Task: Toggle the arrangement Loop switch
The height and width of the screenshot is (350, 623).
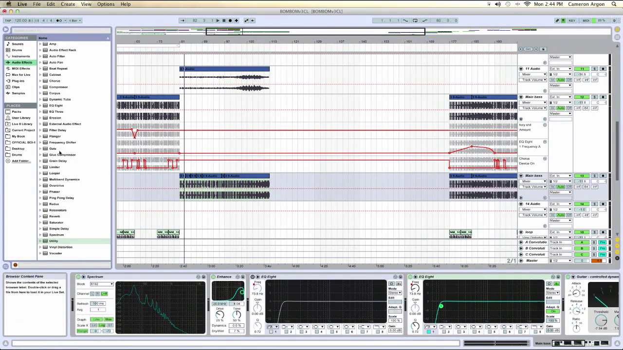Action: (415, 20)
